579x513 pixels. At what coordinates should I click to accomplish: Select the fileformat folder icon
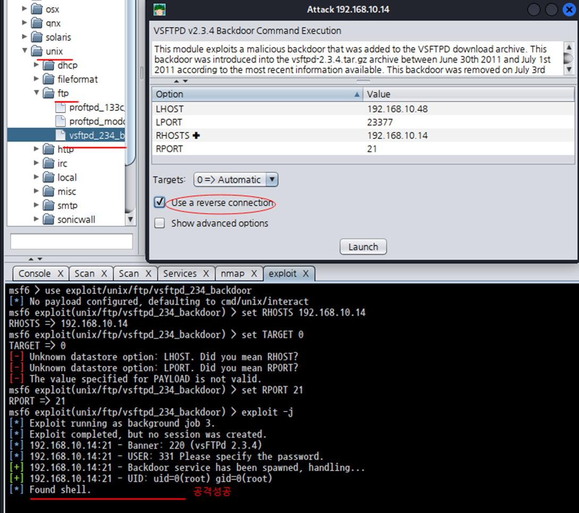coord(48,79)
